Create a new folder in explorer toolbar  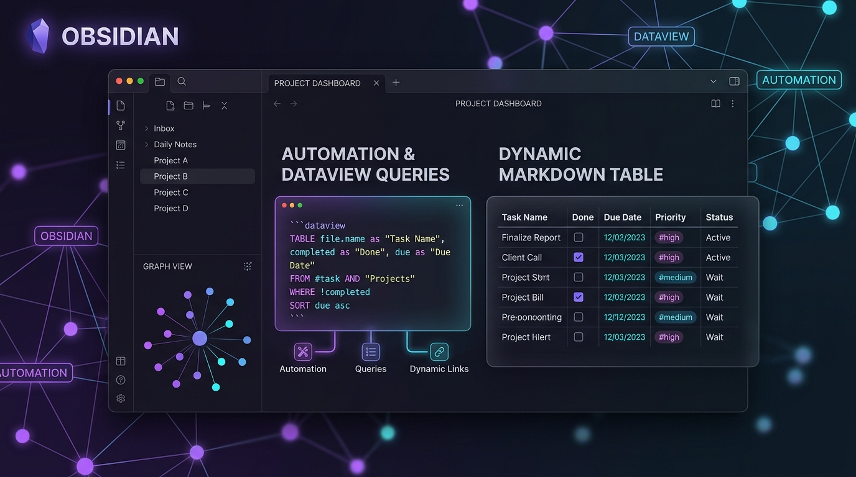pos(188,106)
